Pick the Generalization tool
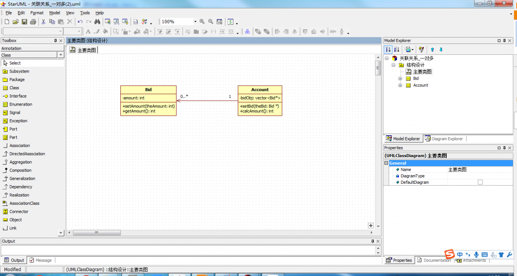The width and height of the screenshot is (517, 276). [x=22, y=178]
